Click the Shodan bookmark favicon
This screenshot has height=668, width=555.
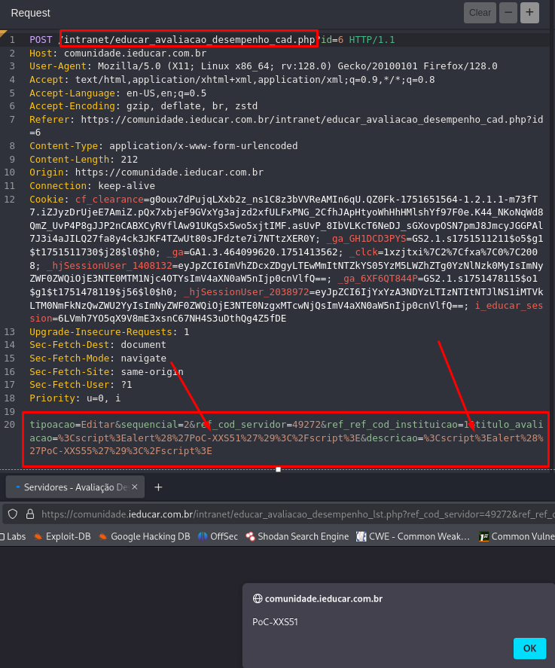click(x=250, y=536)
